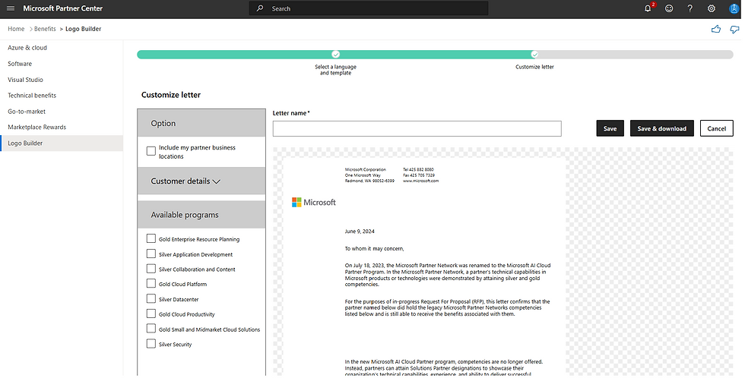
Task: Open the notifications bell
Action: coord(648,8)
